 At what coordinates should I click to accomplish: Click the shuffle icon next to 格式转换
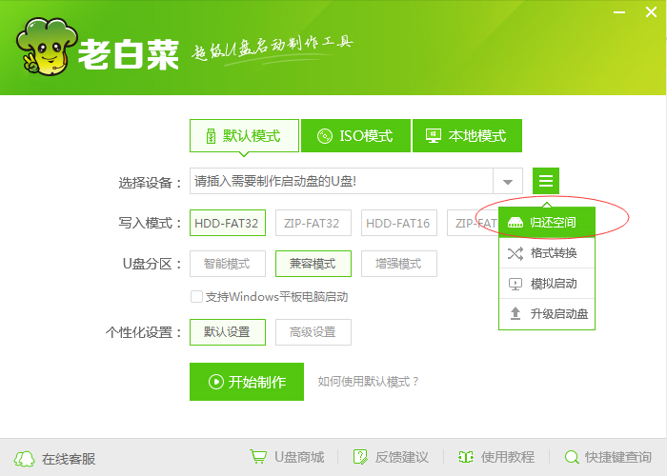pyautogui.click(x=515, y=254)
